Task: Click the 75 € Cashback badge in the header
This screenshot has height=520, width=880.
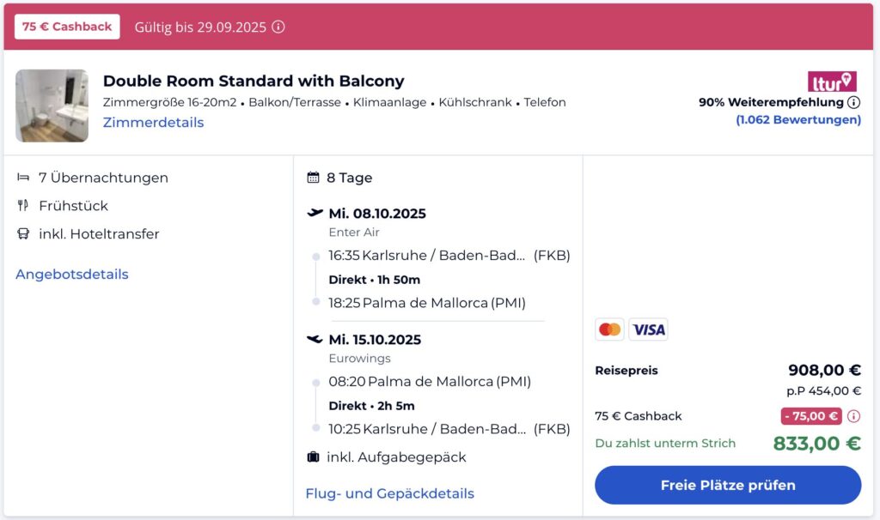Action: click(x=67, y=27)
